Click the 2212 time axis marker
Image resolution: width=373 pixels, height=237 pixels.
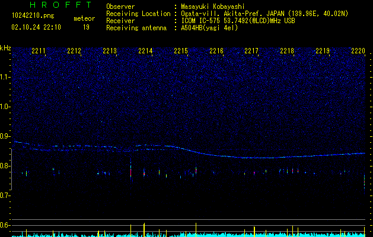[x=74, y=51]
